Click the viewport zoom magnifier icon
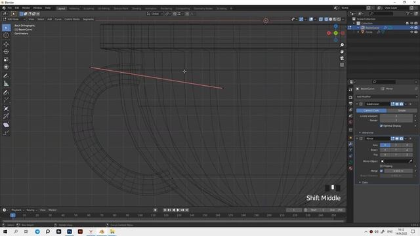This screenshot has height=236, width=420. click(342, 45)
